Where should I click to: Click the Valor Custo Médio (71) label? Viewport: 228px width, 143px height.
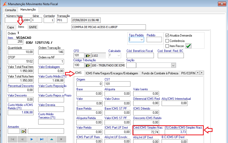pos(52,76)
